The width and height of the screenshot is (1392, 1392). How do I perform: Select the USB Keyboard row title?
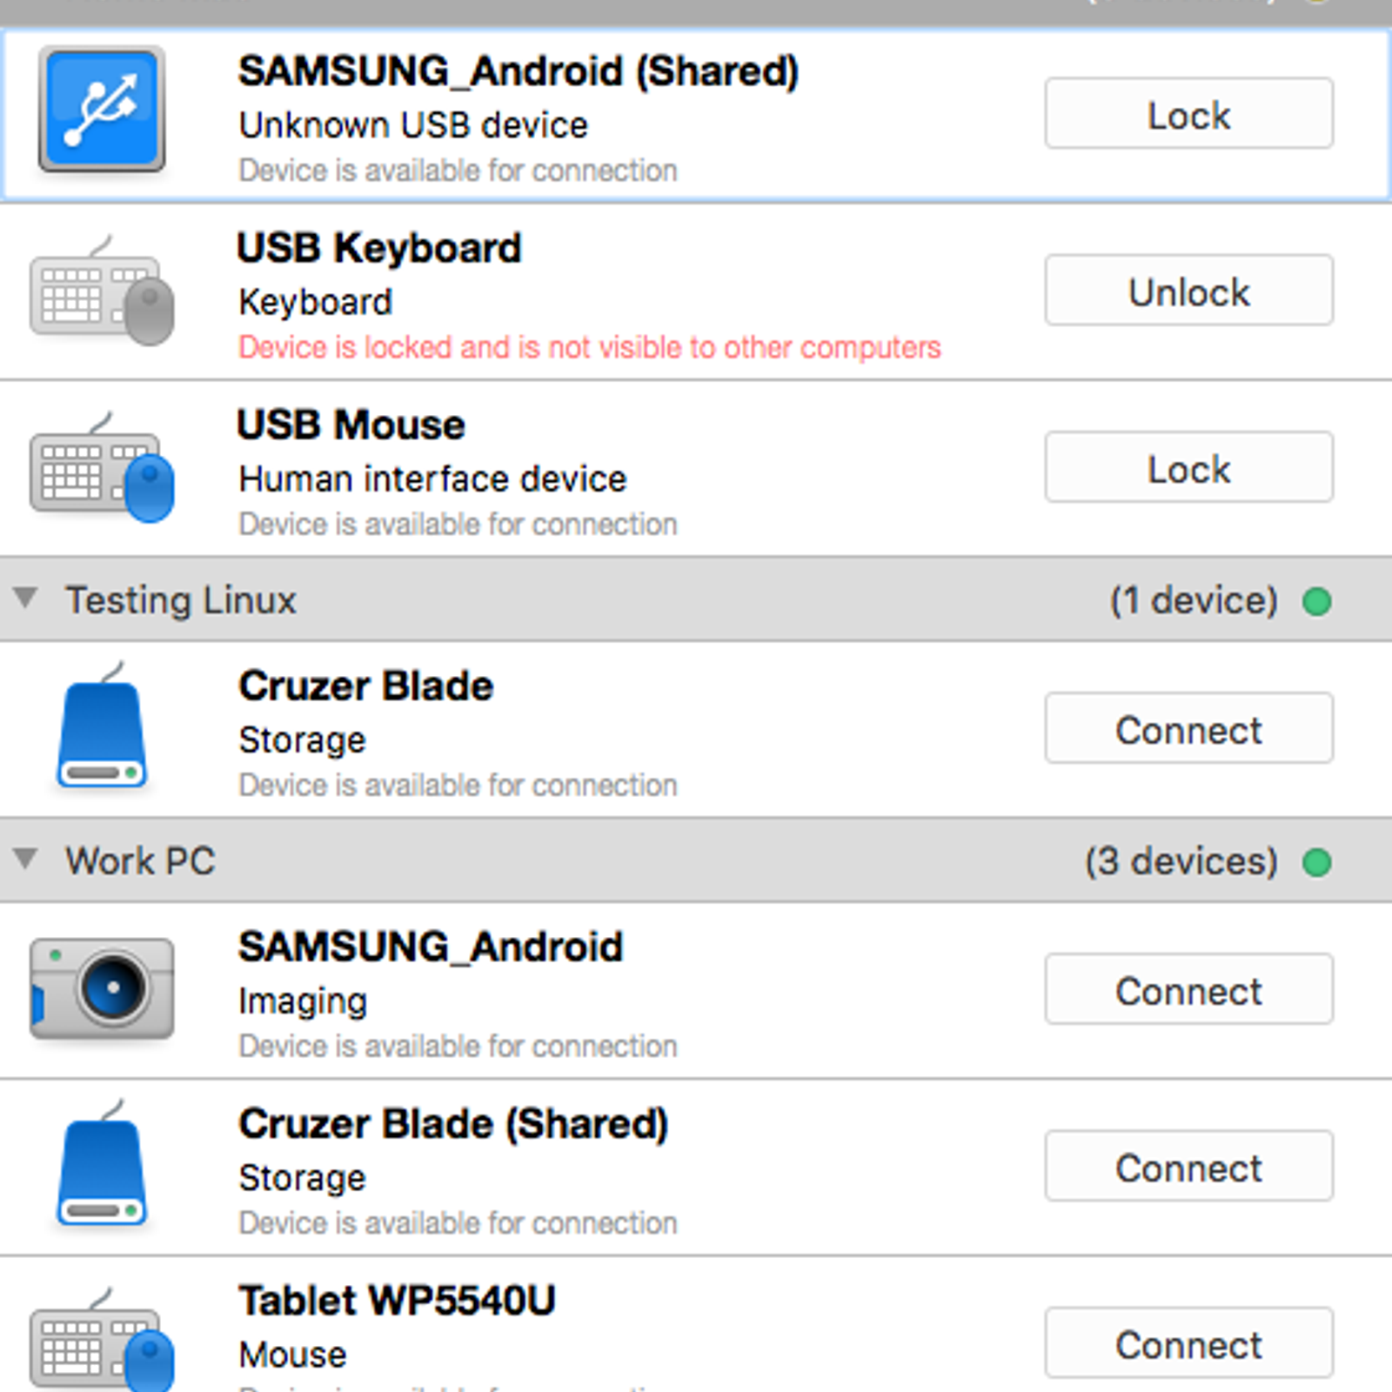tap(379, 249)
